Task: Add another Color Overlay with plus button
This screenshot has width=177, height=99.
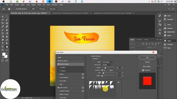Action: point(83,87)
